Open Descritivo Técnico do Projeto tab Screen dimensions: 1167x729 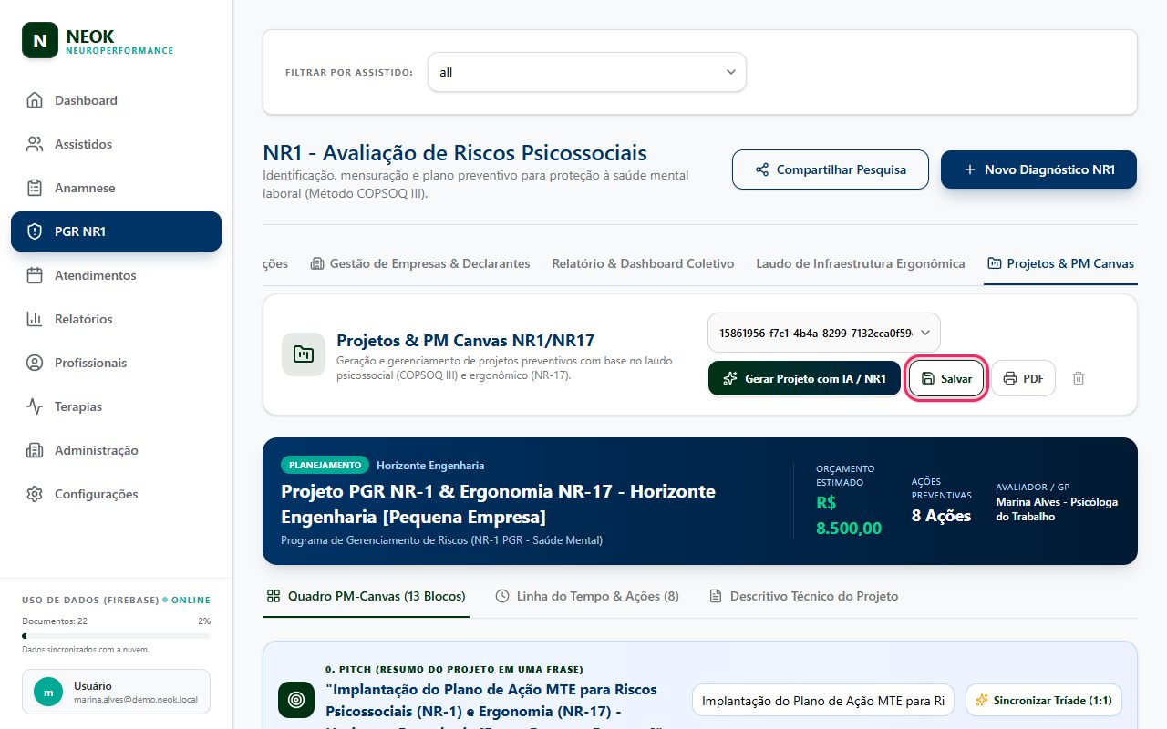[x=803, y=596]
